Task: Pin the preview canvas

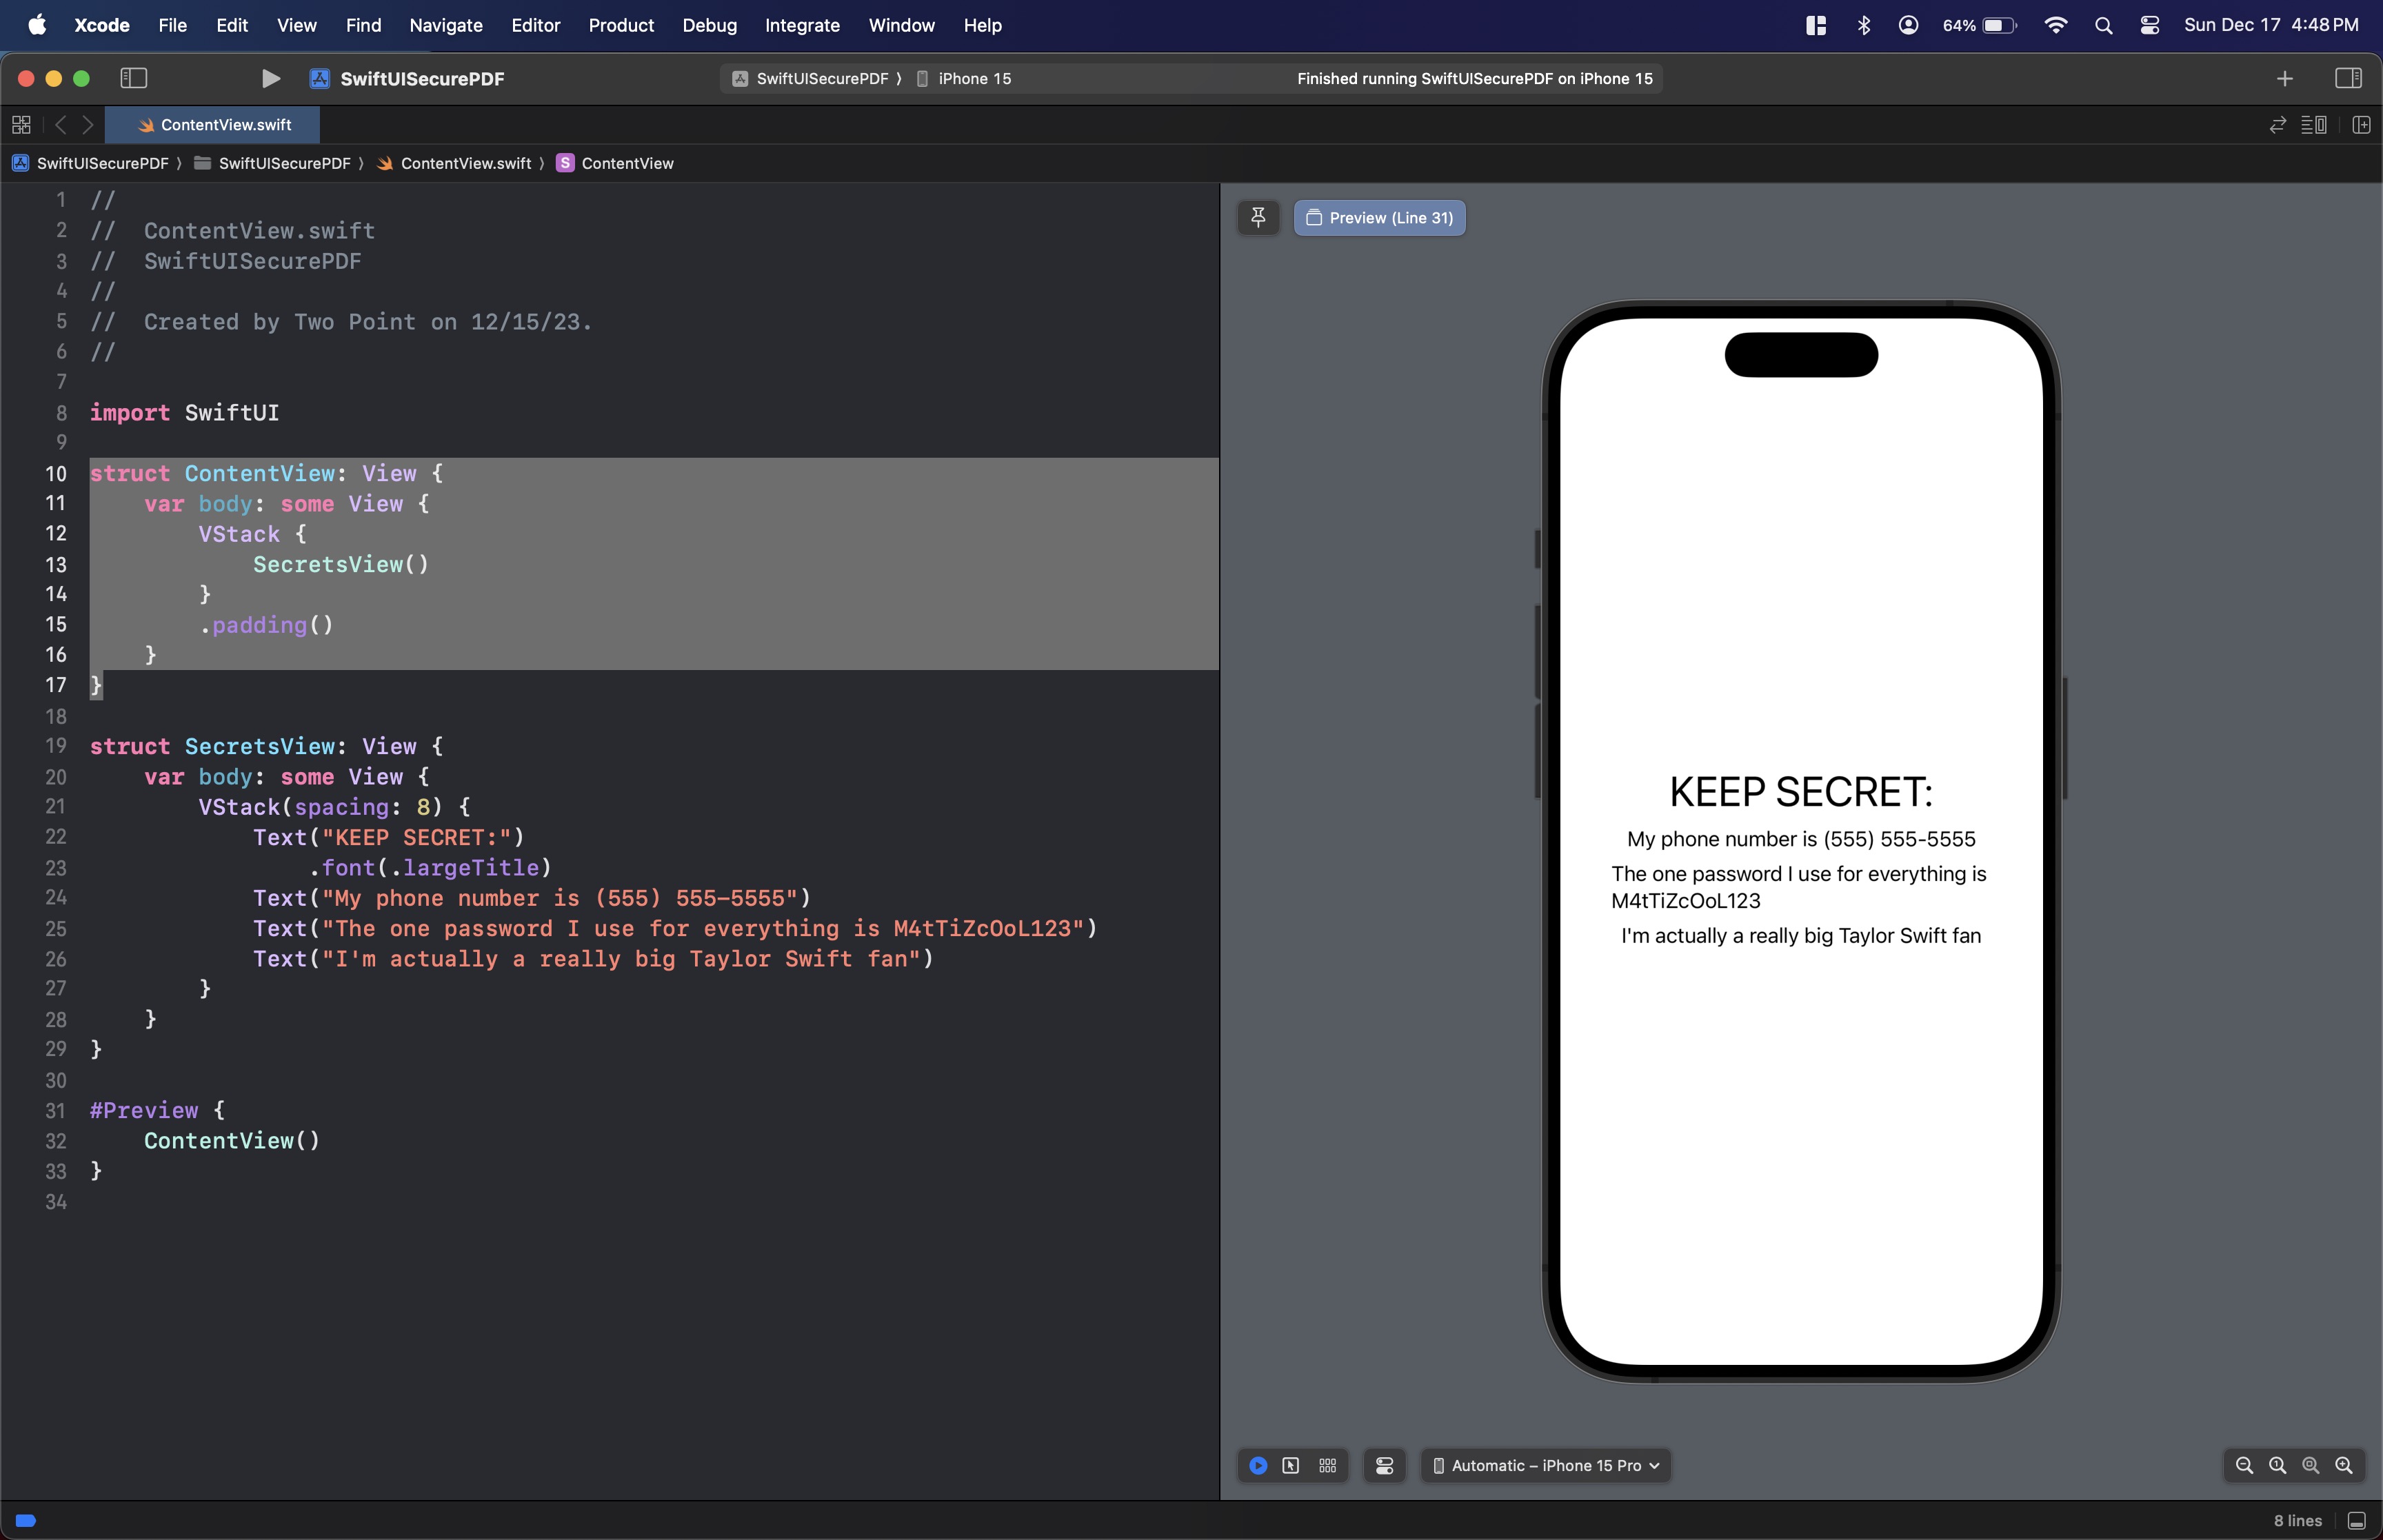Action: (1259, 218)
